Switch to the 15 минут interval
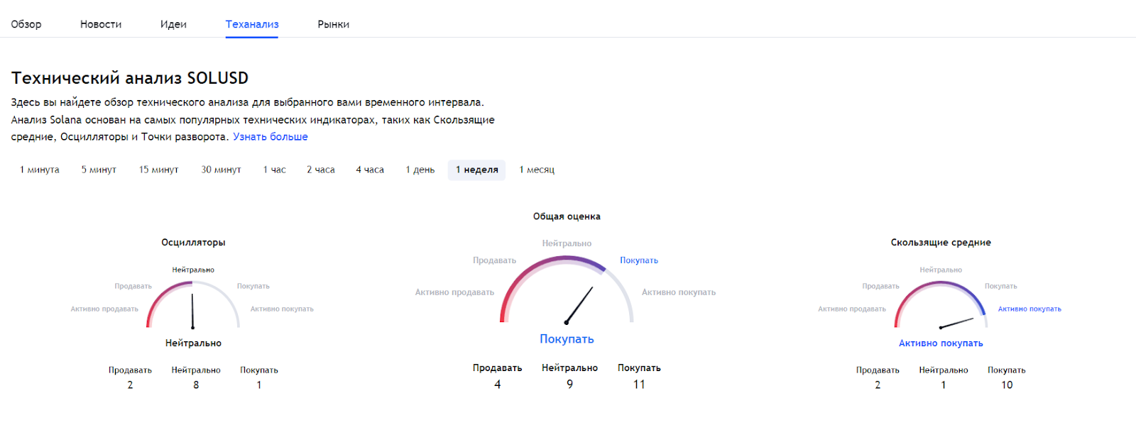This screenshot has height=425, width=1136. coord(159,170)
